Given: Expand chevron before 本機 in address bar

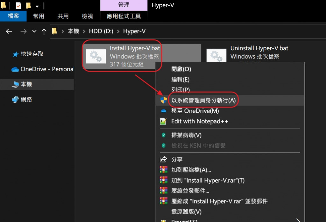Looking at the screenshot, I should coord(63,31).
